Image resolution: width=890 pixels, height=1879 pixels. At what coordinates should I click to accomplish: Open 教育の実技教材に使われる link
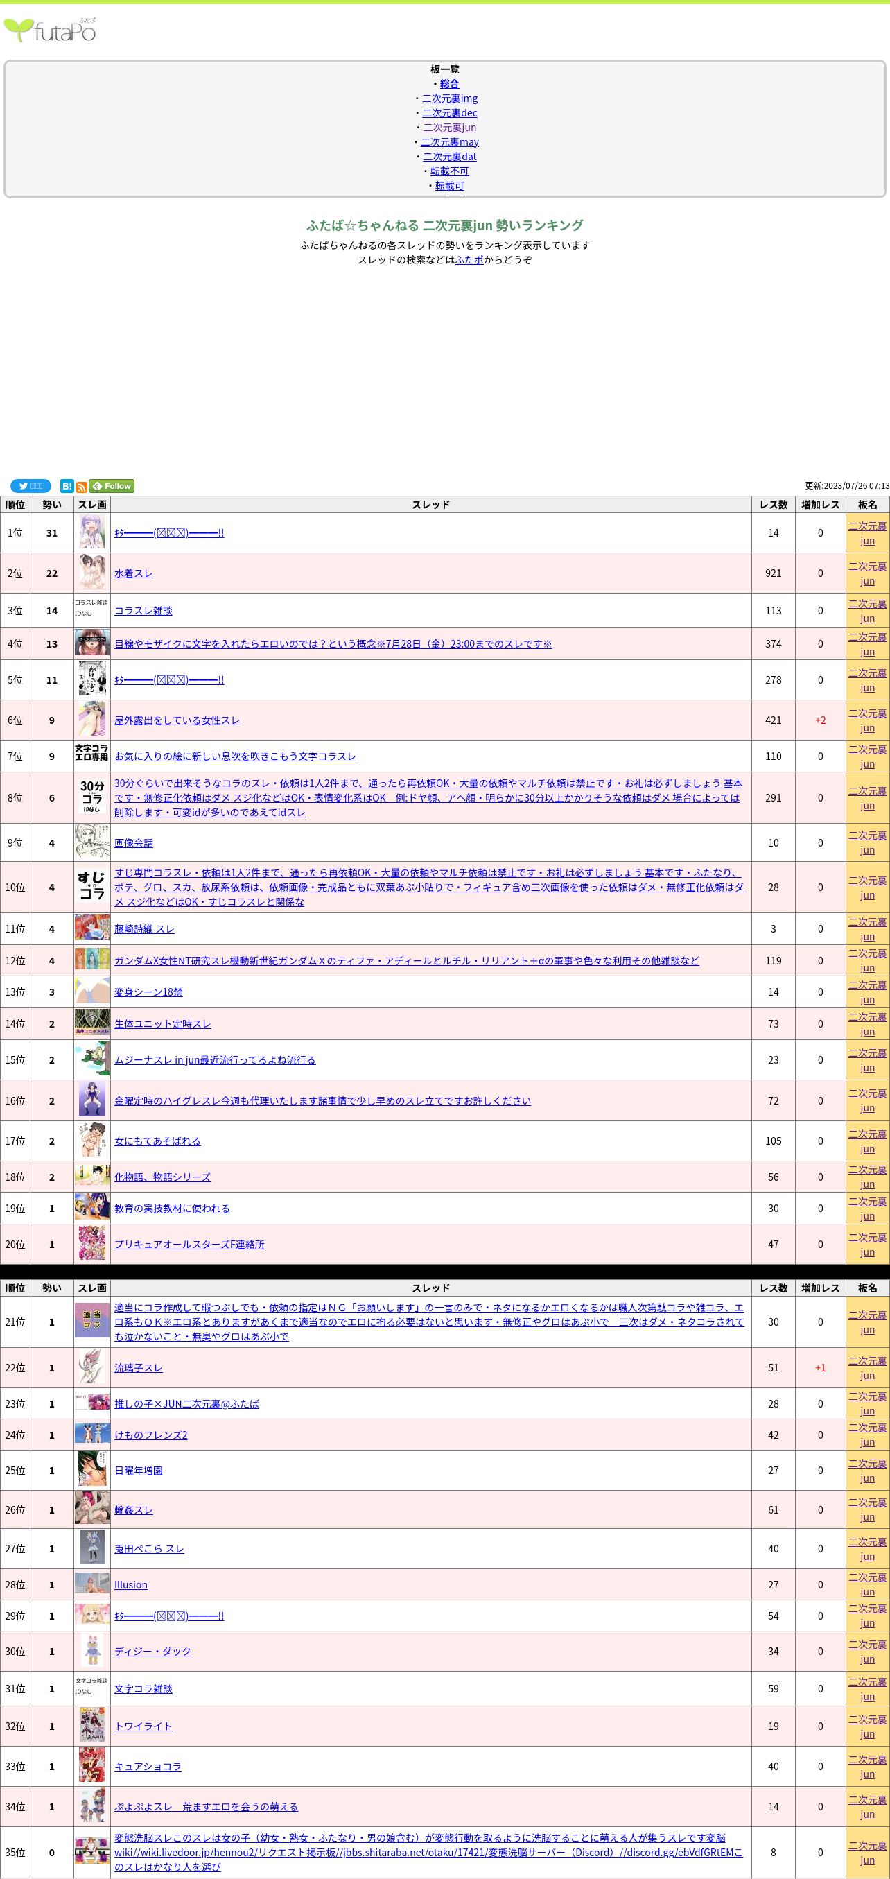click(x=172, y=1208)
